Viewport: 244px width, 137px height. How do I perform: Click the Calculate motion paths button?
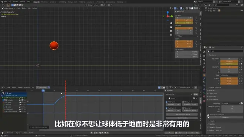(225, 117)
